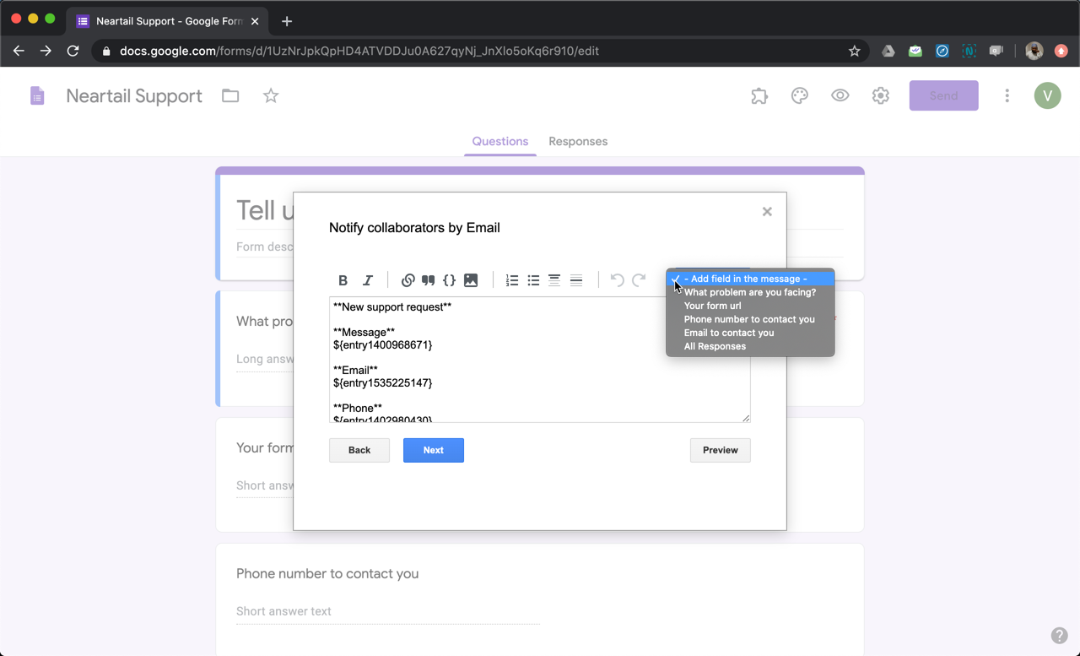Click inside the message text area

[539, 360]
